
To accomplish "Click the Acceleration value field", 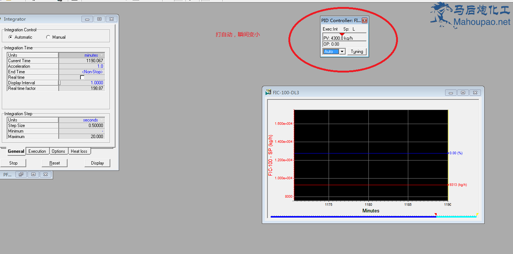I will point(82,66).
